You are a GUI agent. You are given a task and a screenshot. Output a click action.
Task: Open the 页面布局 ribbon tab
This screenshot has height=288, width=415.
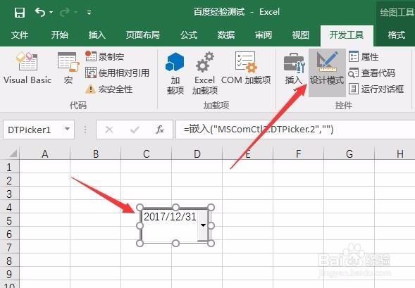click(142, 35)
